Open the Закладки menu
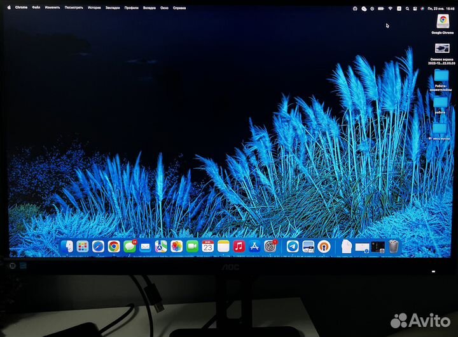Image resolution: width=458 pixels, height=337 pixels. coord(113,8)
